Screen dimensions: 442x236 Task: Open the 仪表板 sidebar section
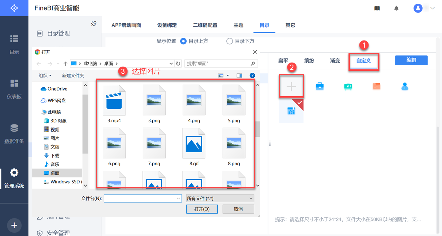pyautogui.click(x=14, y=89)
